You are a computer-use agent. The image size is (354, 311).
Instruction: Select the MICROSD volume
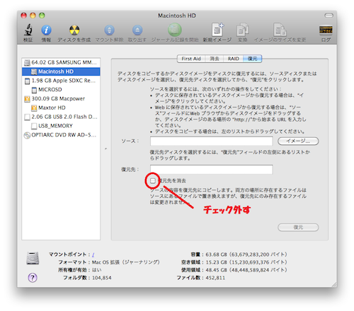(x=61, y=90)
